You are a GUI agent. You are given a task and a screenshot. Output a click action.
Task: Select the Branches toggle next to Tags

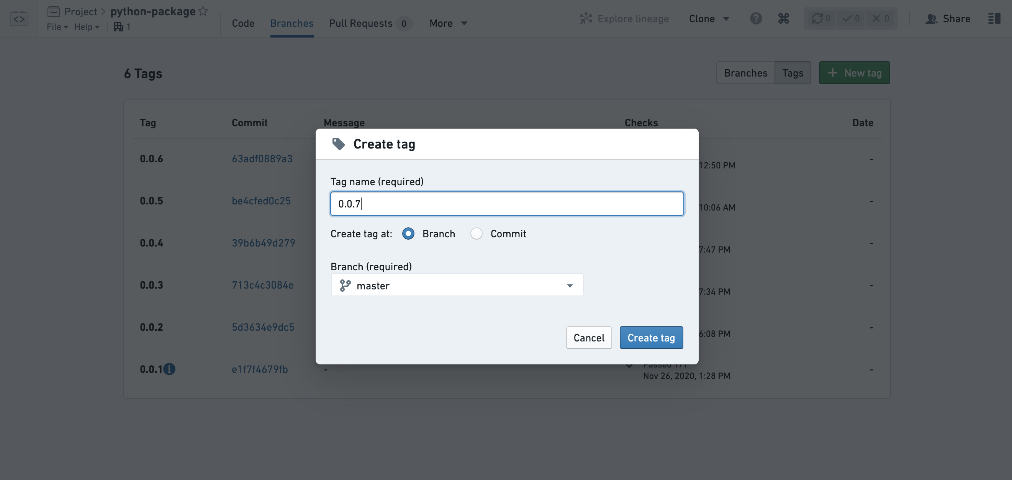(745, 73)
